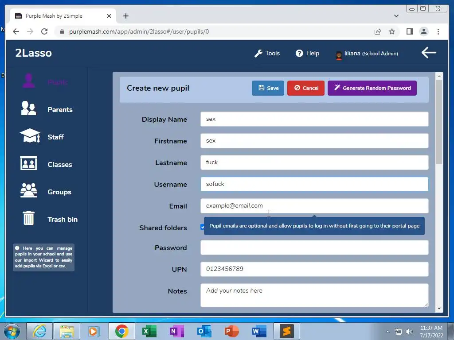Click the site lock icon
The width and height of the screenshot is (454, 340).
pos(62,31)
